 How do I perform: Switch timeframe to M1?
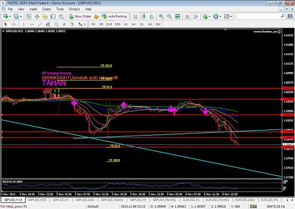coord(93,24)
